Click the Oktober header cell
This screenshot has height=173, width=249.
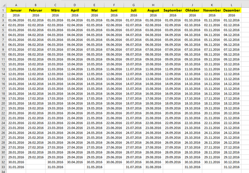click(x=192, y=10)
